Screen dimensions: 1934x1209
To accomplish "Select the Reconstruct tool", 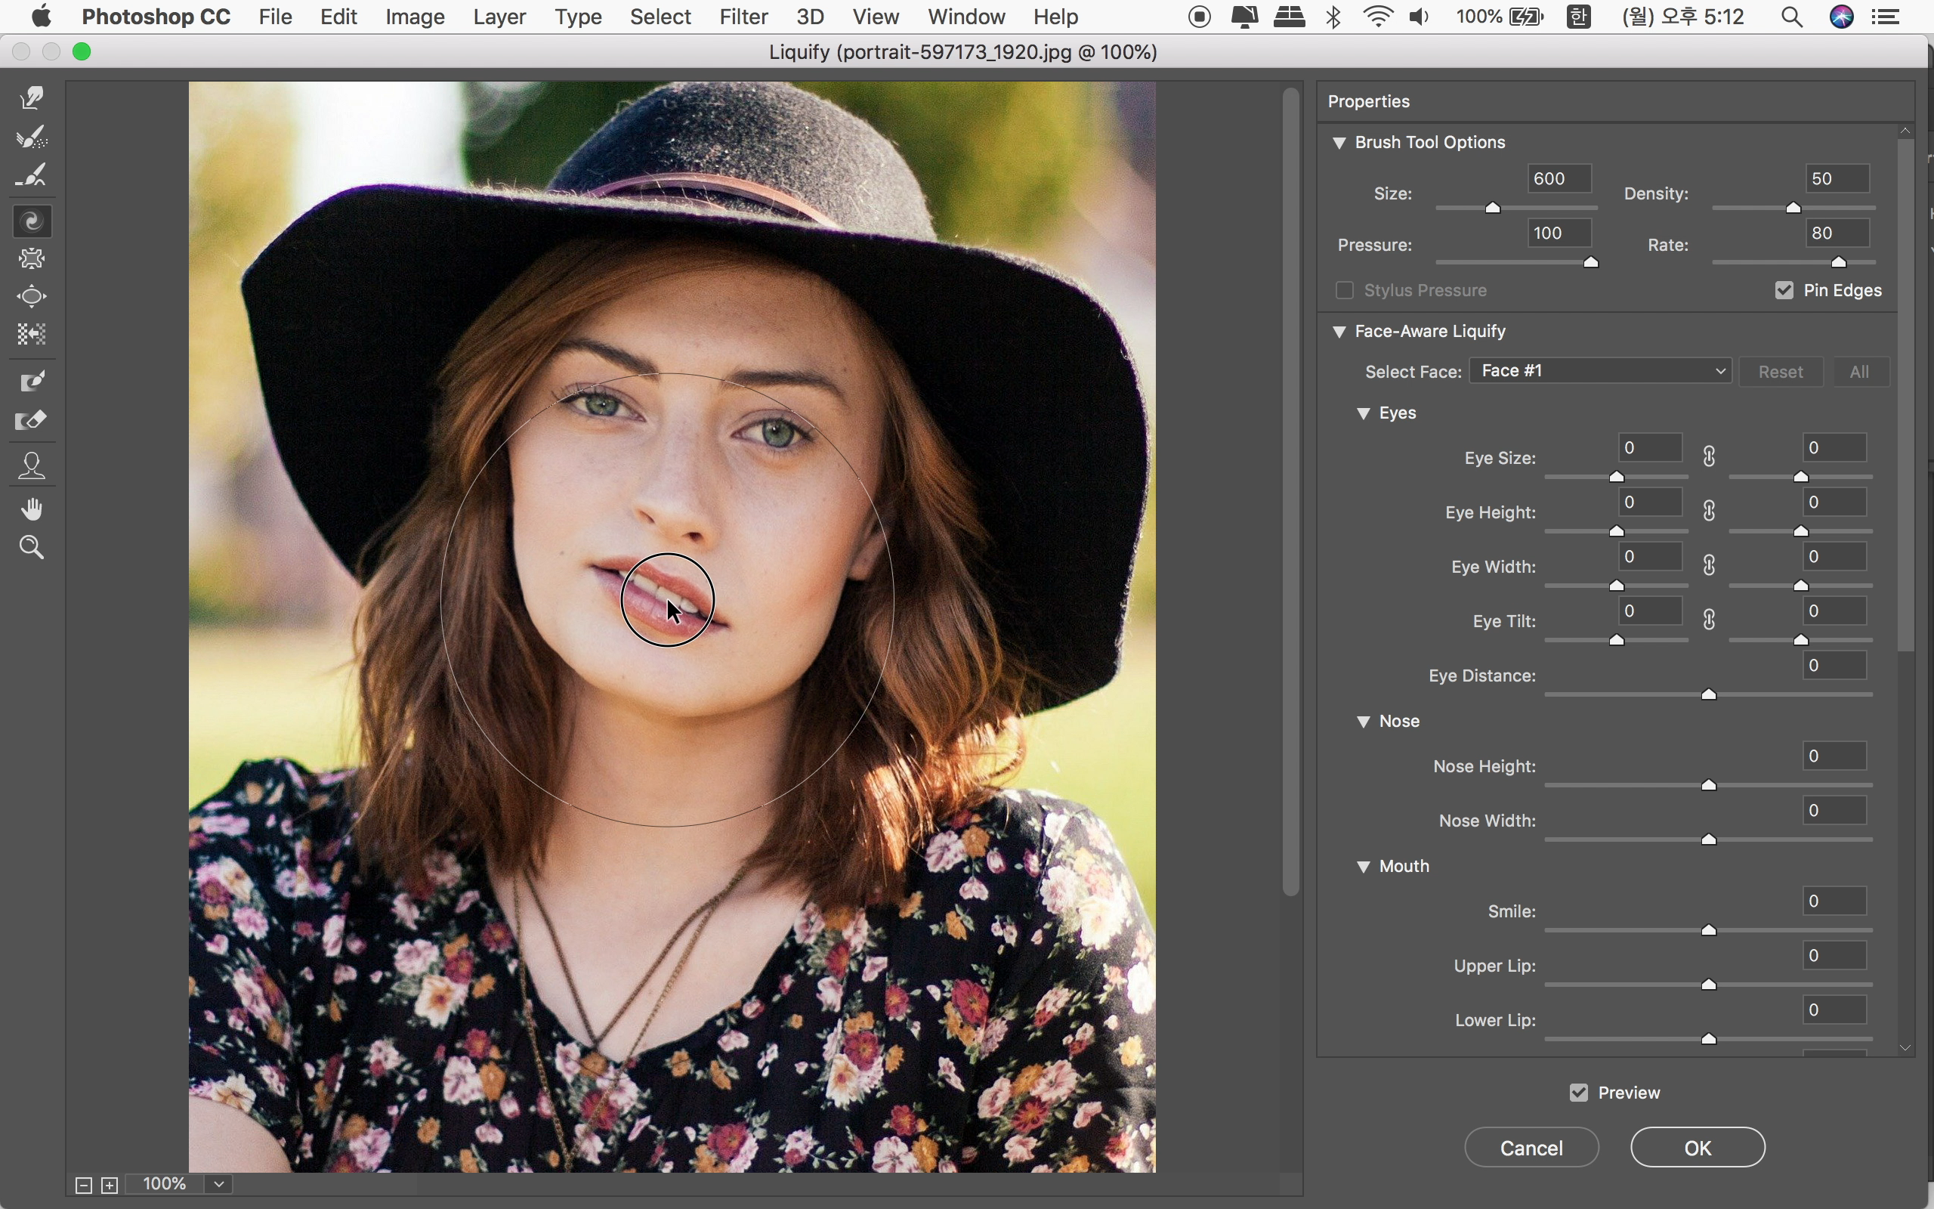I will click(32, 137).
